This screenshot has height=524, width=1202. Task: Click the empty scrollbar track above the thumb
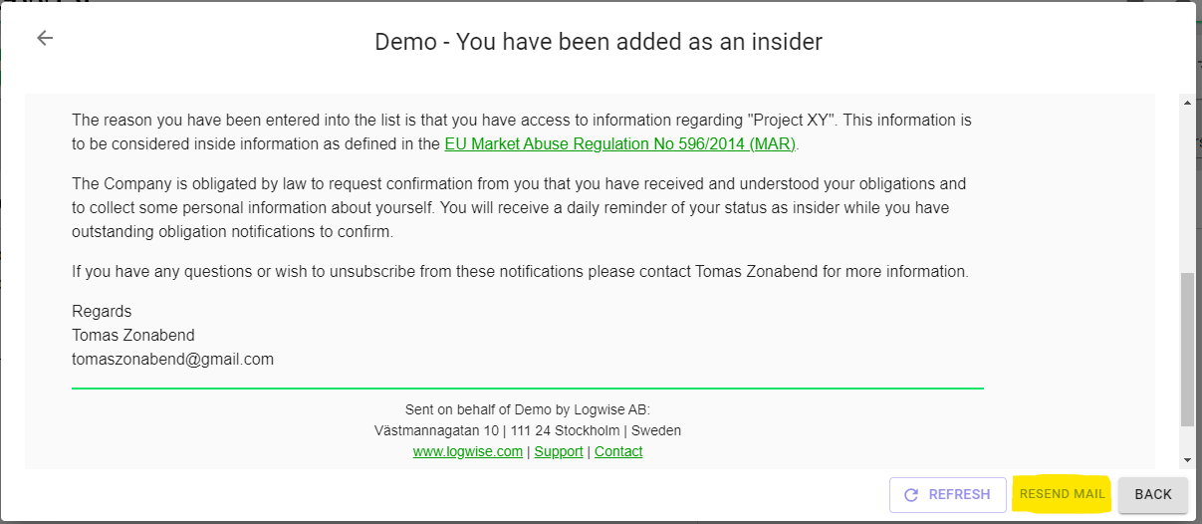coord(1186,189)
